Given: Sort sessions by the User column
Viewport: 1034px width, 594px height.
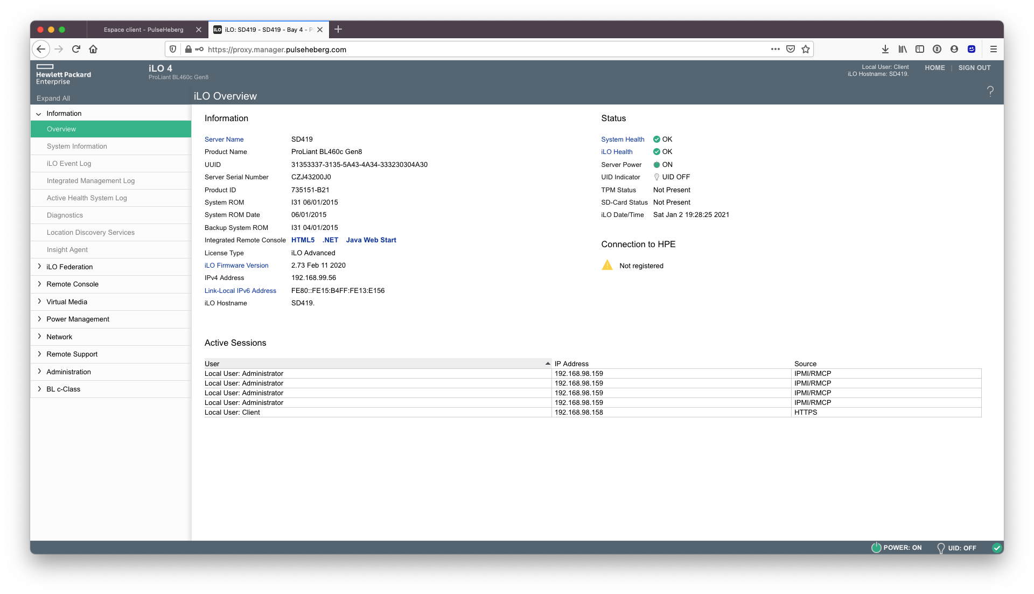Looking at the screenshot, I should pos(378,364).
